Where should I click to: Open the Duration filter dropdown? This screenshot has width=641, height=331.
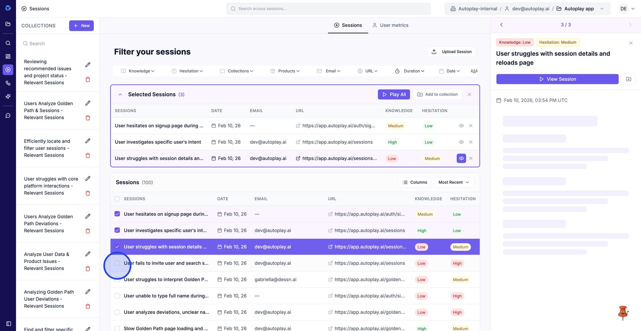[410, 71]
